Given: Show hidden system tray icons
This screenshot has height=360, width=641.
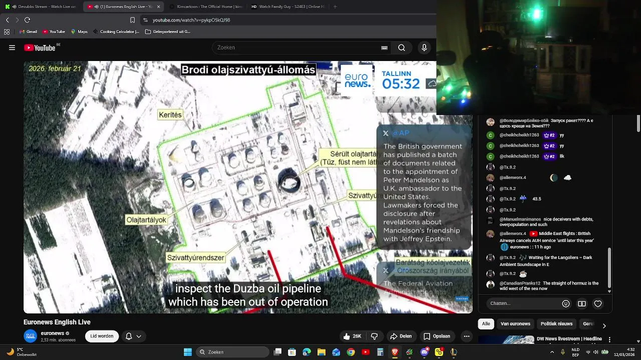Looking at the screenshot, I should 553,352.
